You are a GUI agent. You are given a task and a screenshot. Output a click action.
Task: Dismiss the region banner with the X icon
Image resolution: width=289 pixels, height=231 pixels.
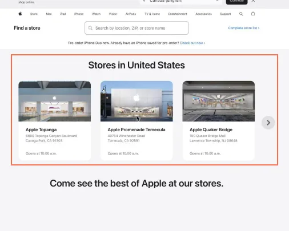(x=253, y=1)
